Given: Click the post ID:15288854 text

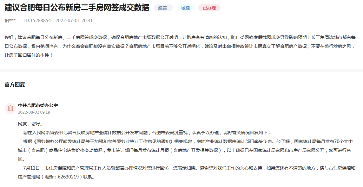Looking at the screenshot, I should click(37, 21).
